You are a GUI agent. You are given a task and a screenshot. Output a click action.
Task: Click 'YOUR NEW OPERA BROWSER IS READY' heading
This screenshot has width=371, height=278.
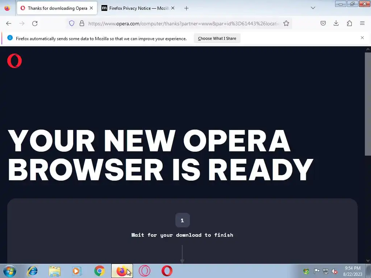pos(161,155)
